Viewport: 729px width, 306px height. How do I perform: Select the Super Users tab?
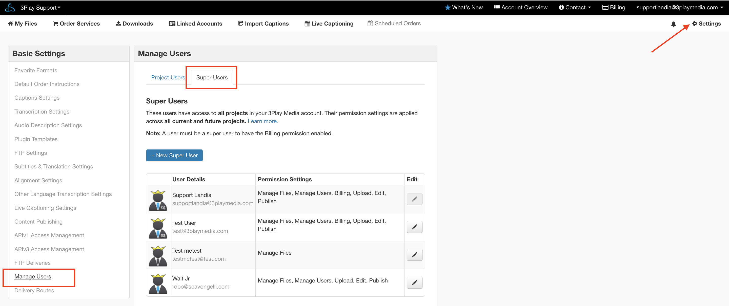212,77
